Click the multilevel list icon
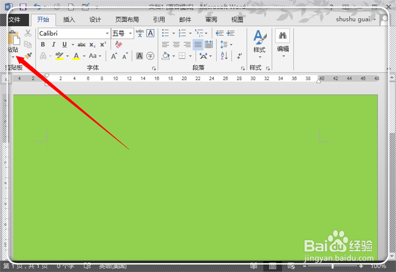 tap(199, 33)
